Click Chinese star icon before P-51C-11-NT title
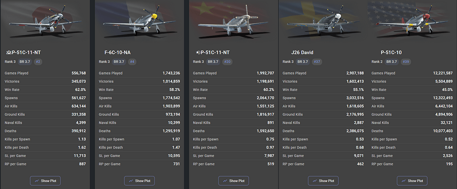 pos(197,53)
